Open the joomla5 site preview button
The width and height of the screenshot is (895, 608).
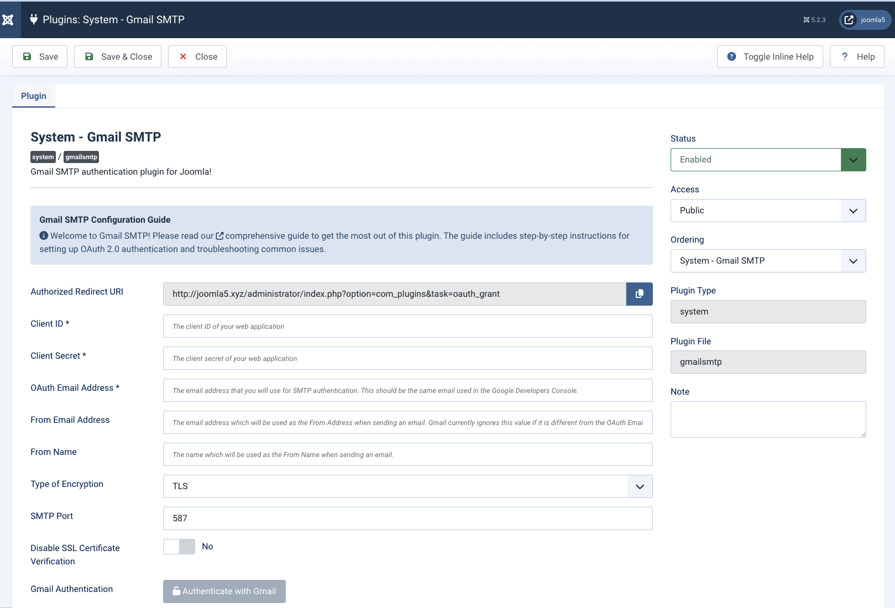tap(865, 20)
